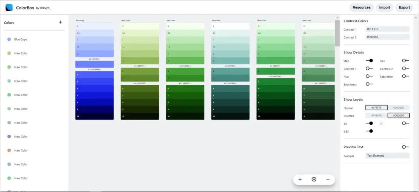Enable the Preview Text toggle
Viewport: 419px width, 192px height.
(x=406, y=147)
